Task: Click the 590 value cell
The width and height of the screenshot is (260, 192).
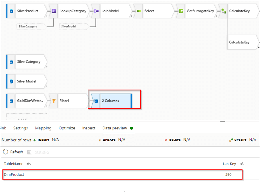Action: (x=228, y=174)
